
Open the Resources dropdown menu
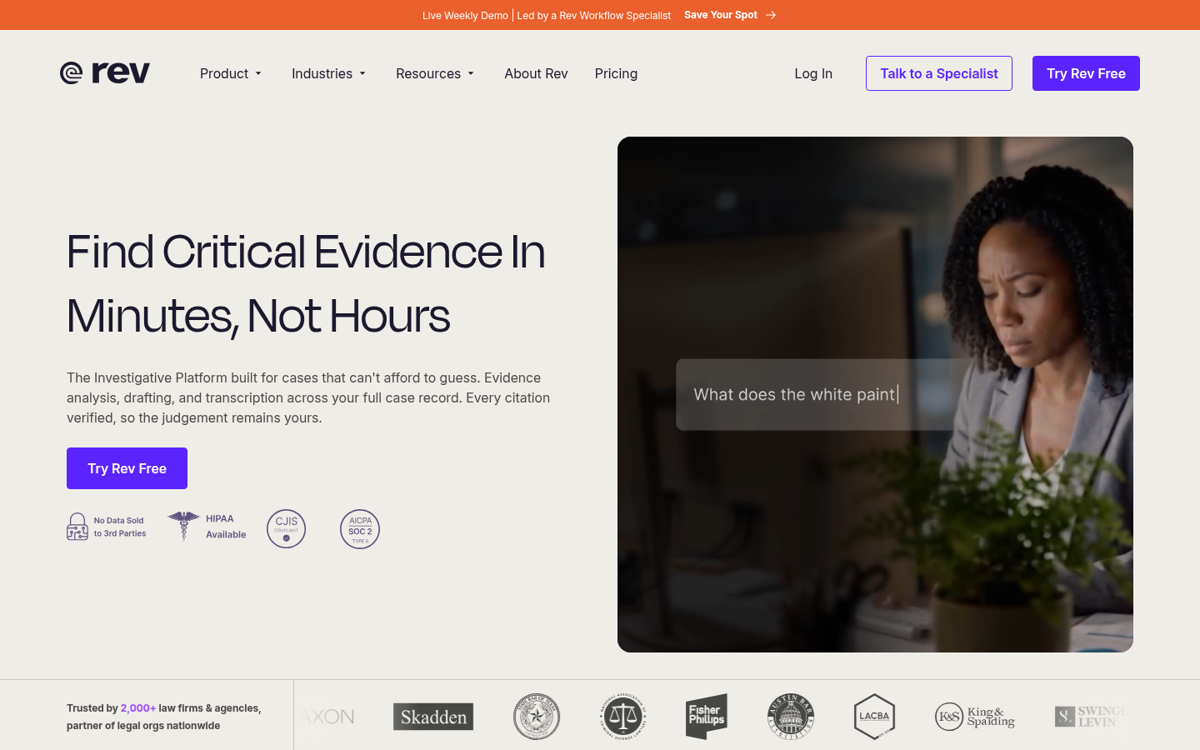[435, 73]
